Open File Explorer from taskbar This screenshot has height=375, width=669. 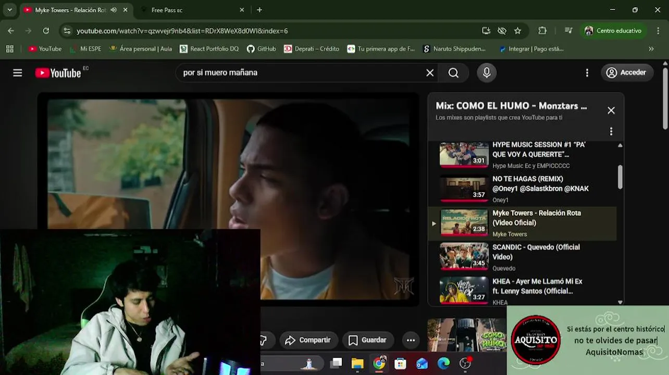pos(357,363)
